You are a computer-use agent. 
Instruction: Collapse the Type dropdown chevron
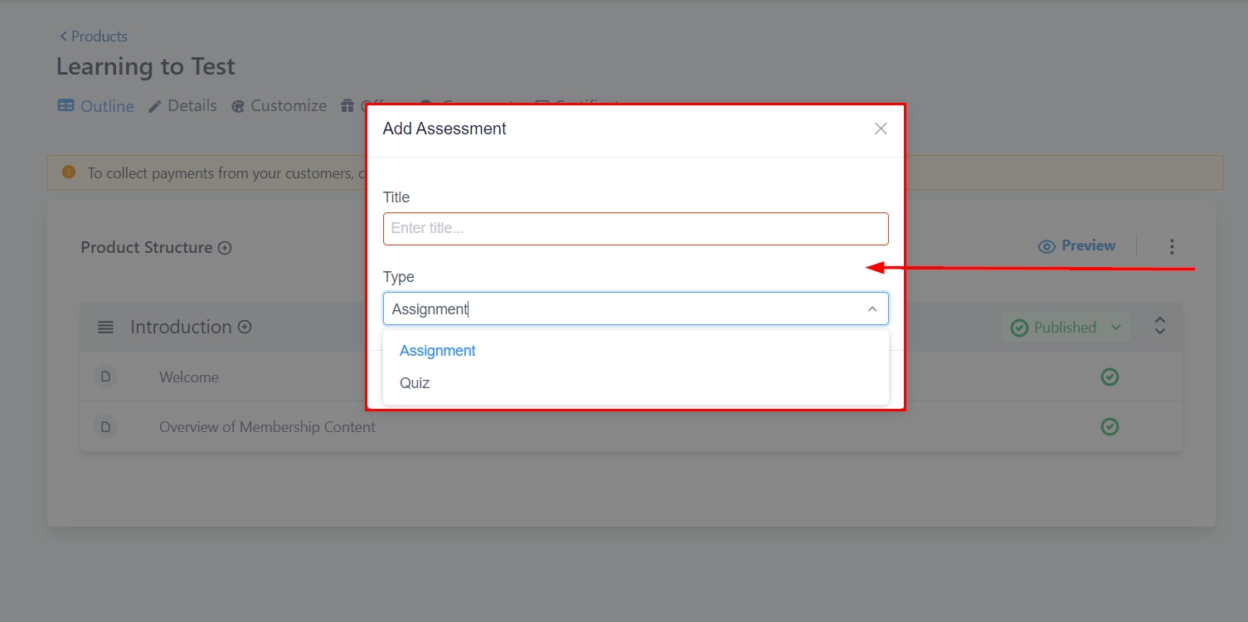872,309
